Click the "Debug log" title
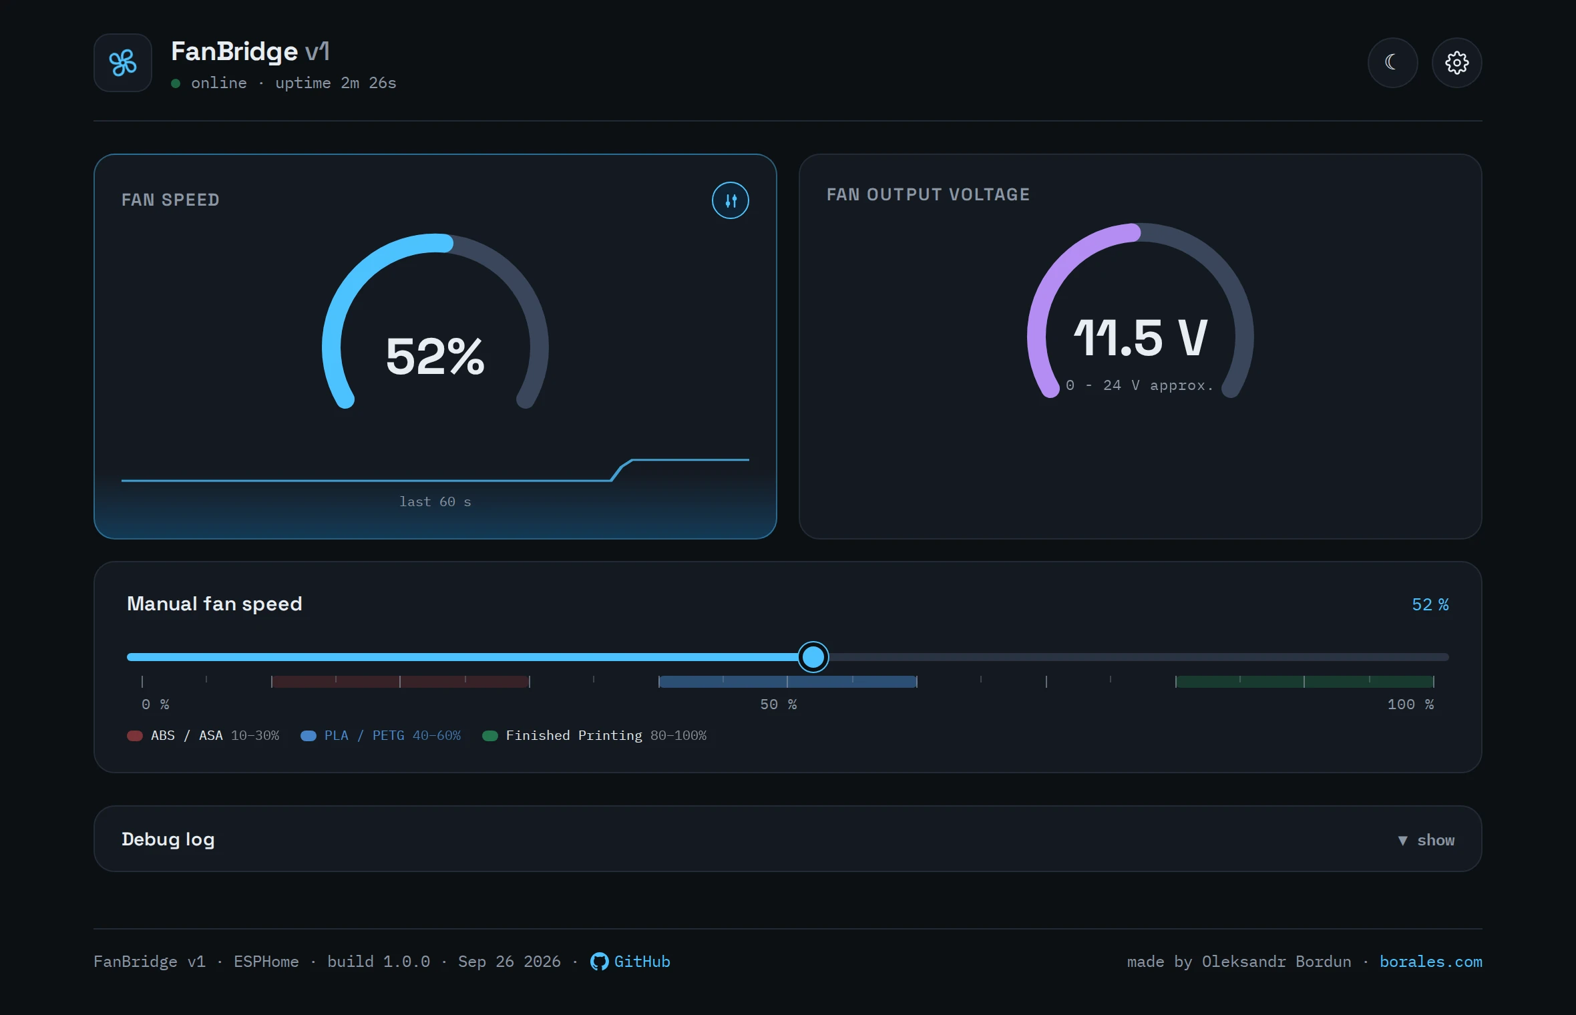 pos(168,839)
